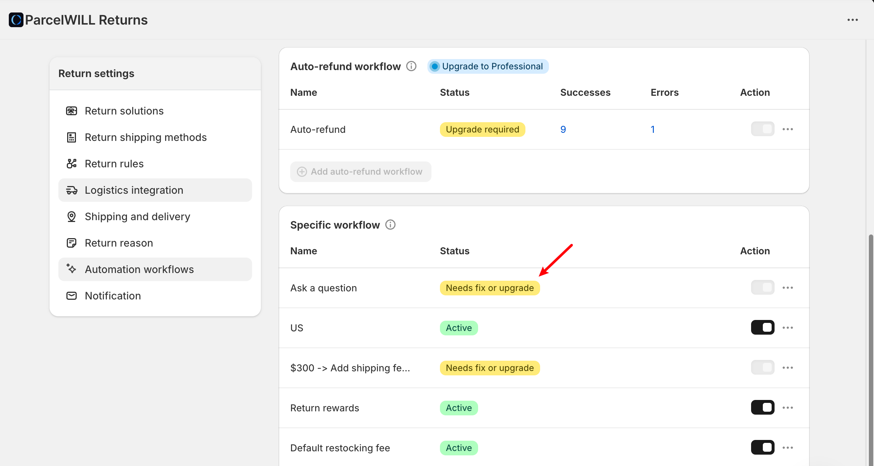This screenshot has height=466, width=874.
Task: Click the Notification envelope icon
Action: (x=72, y=296)
